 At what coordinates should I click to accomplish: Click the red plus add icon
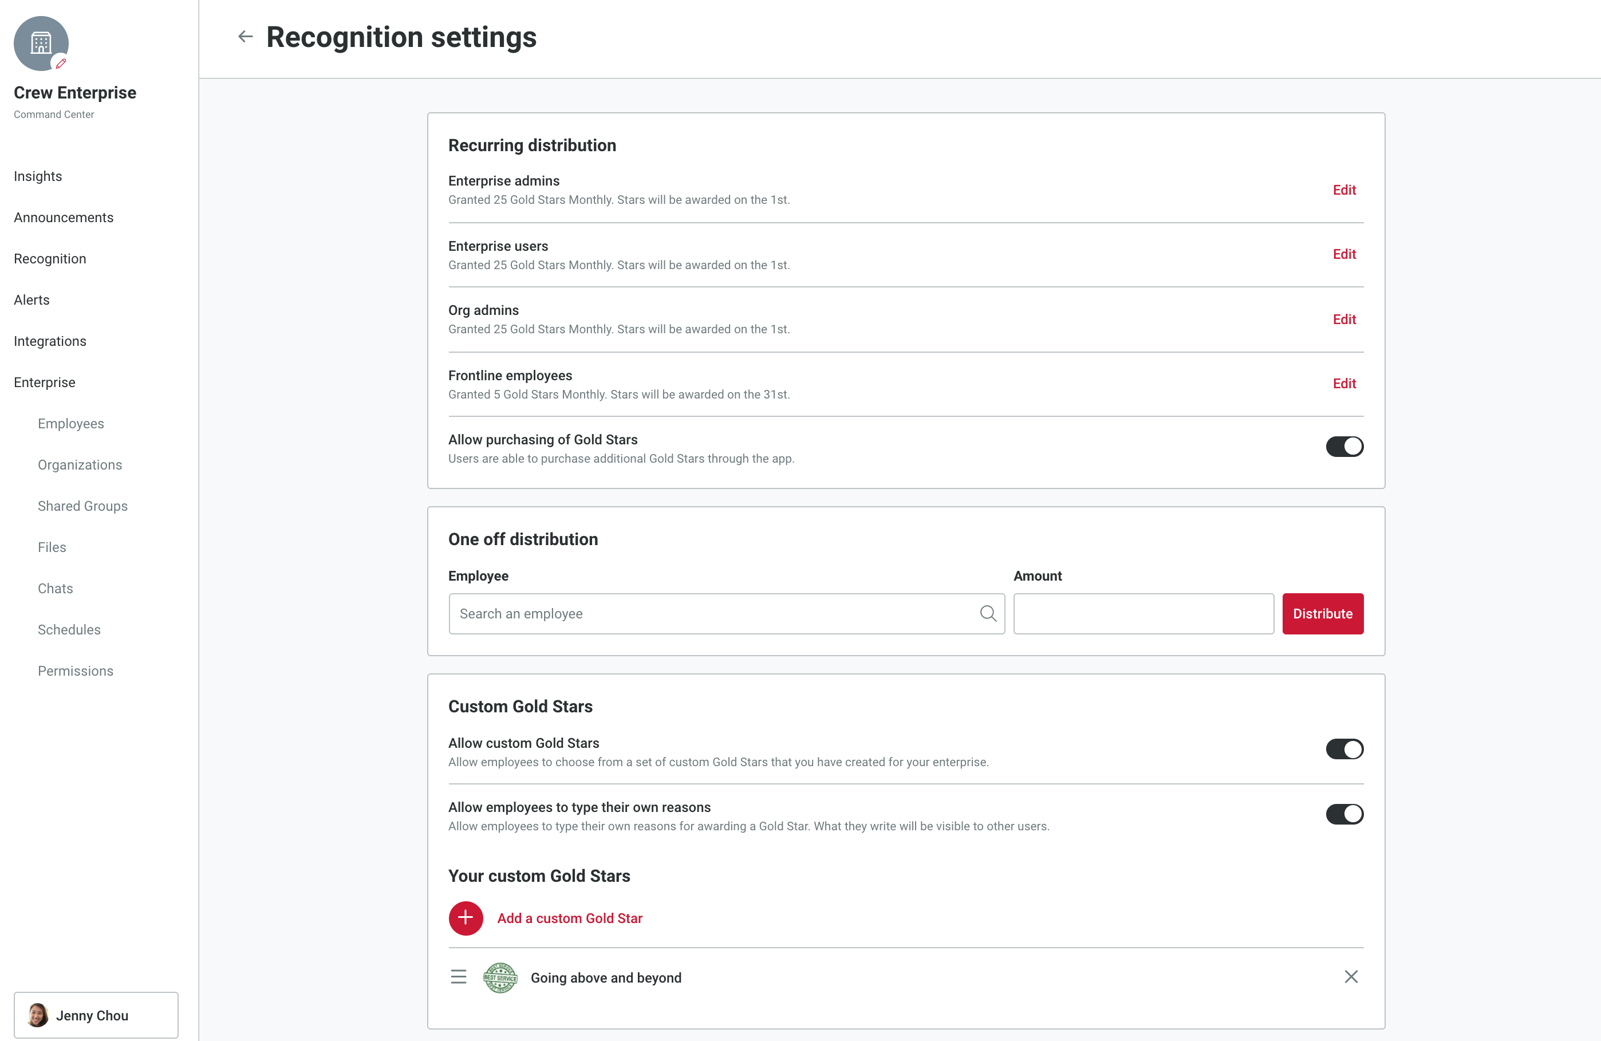coord(466,918)
